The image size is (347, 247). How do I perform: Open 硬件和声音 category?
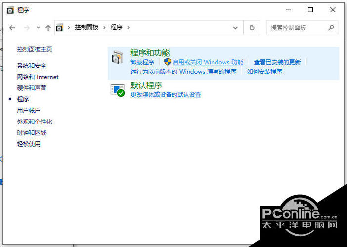(x=32, y=88)
